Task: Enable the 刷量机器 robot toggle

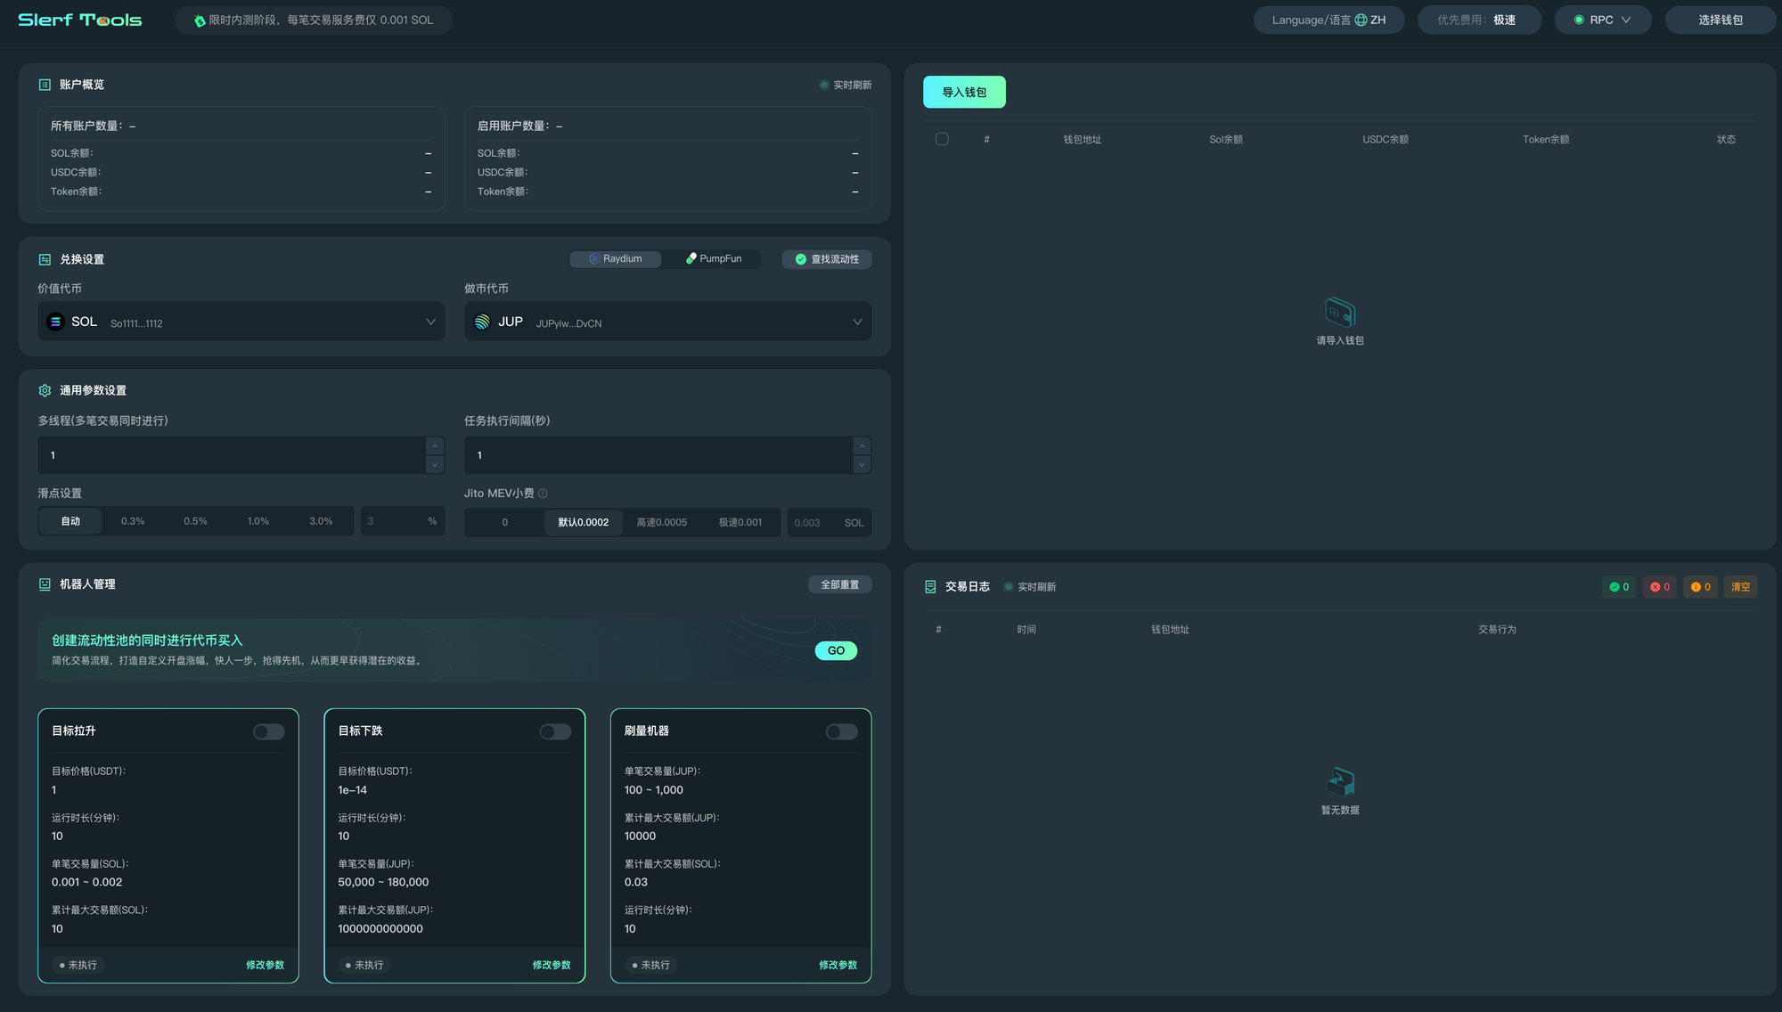Action: tap(841, 731)
